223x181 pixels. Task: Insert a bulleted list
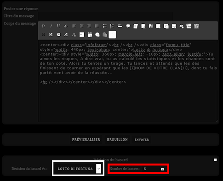105,26
